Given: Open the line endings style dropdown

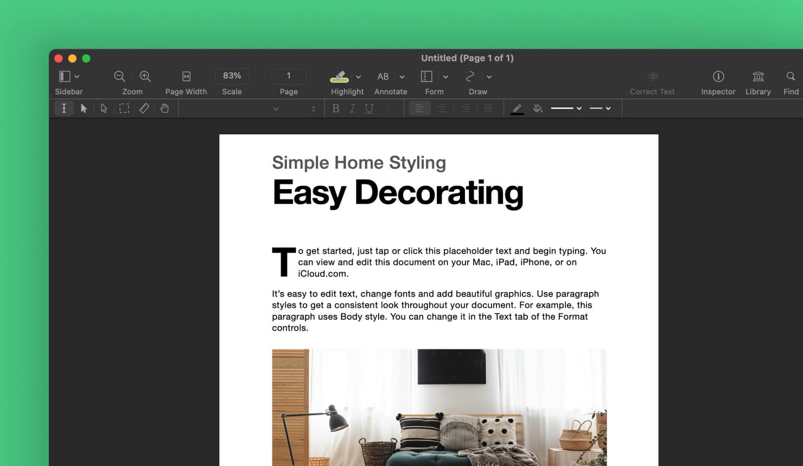Looking at the screenshot, I should pos(601,108).
